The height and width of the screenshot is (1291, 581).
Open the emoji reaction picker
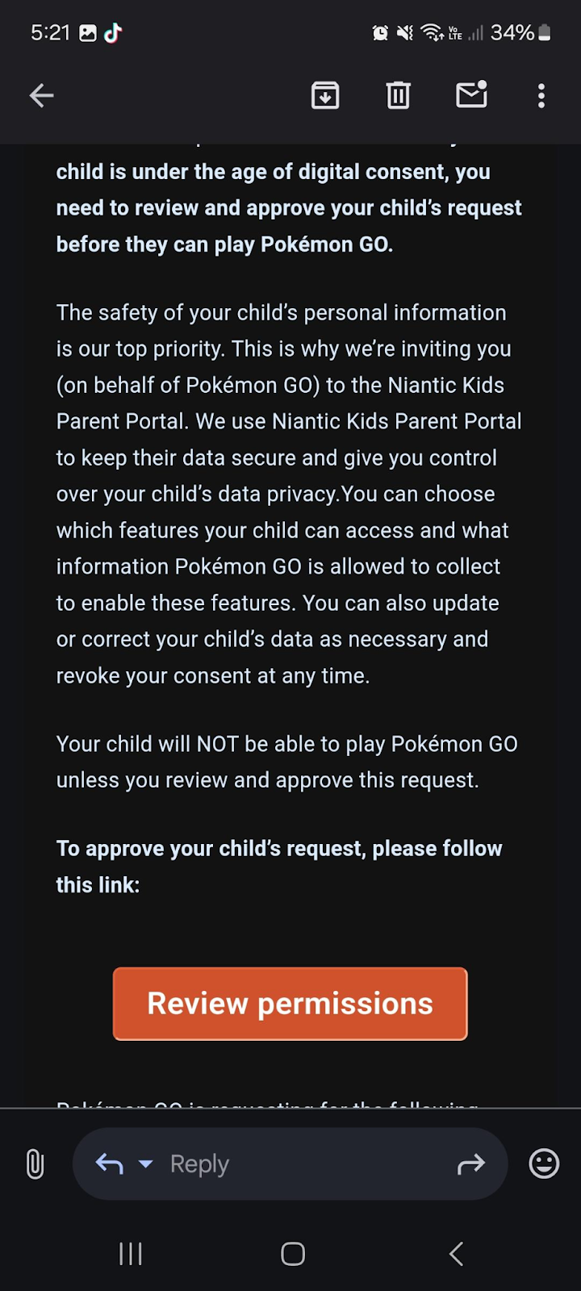pos(544,1164)
